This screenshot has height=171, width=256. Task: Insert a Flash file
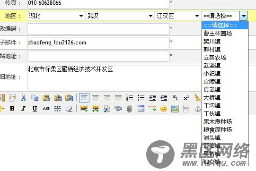[x=107, y=109]
